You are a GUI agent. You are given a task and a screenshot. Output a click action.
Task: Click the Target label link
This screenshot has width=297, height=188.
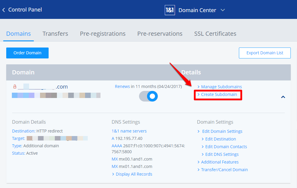pos(19,138)
